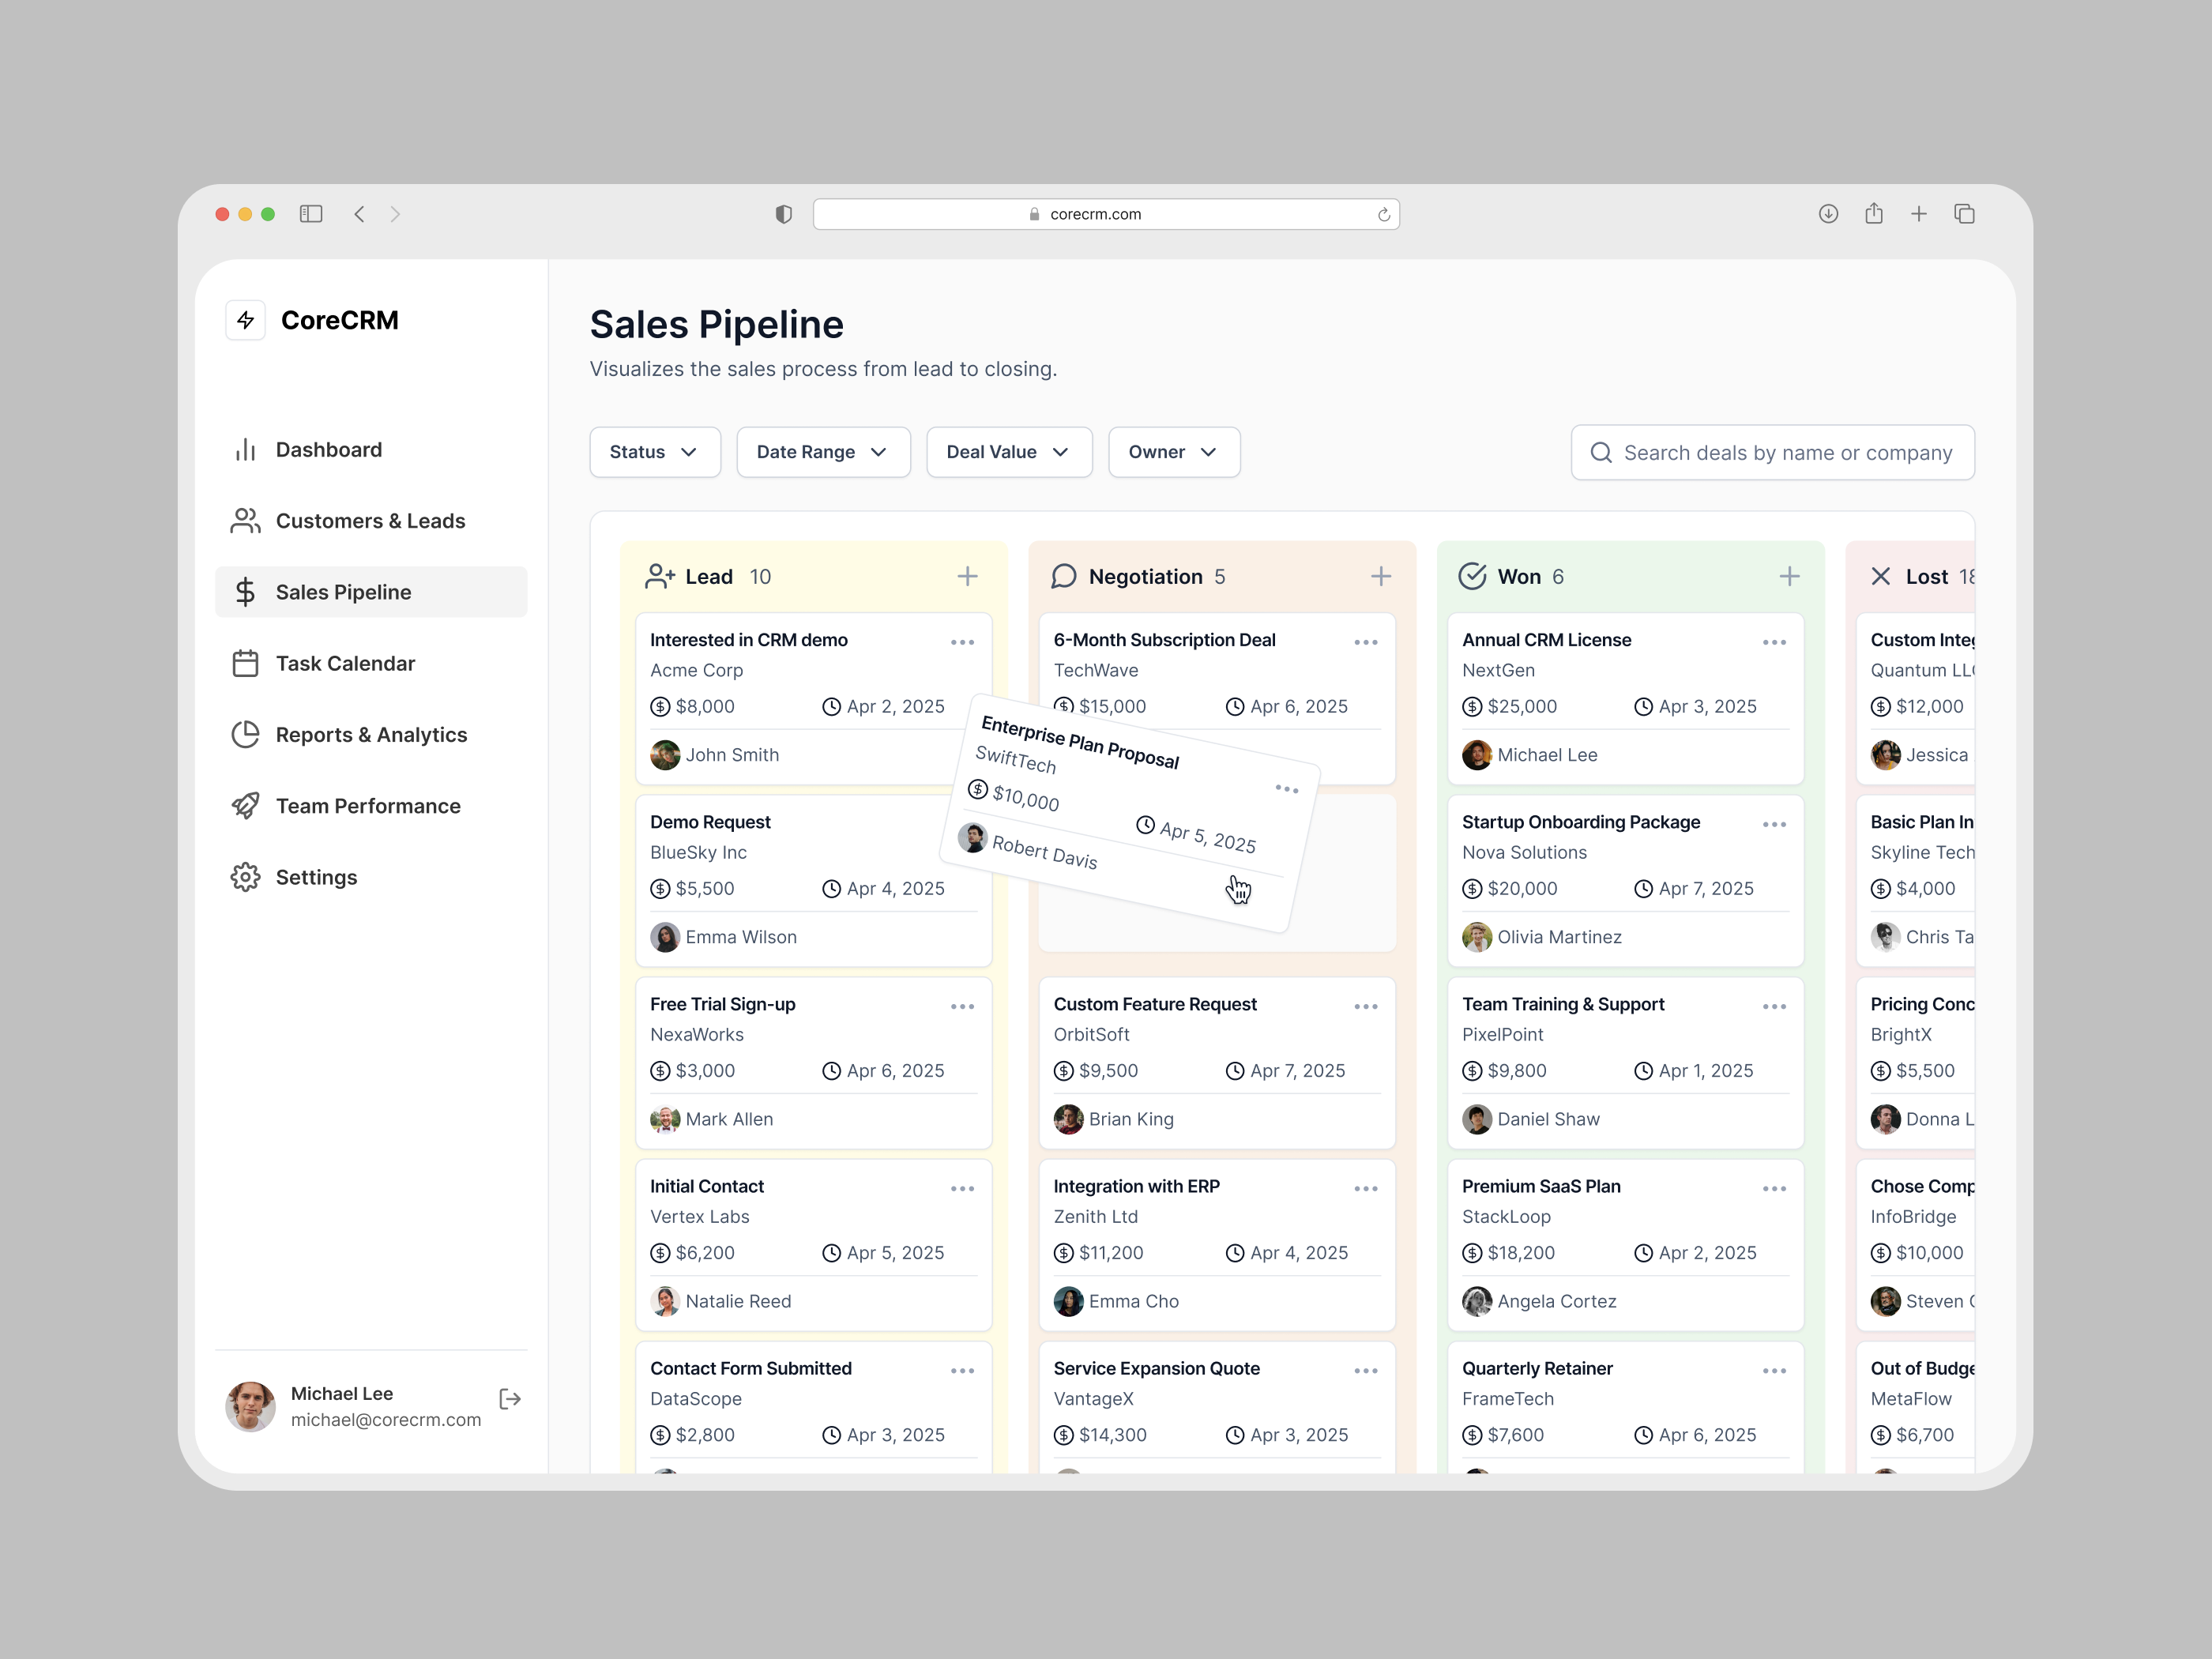Click the CoreCRM lightning logo icon

pyautogui.click(x=246, y=320)
